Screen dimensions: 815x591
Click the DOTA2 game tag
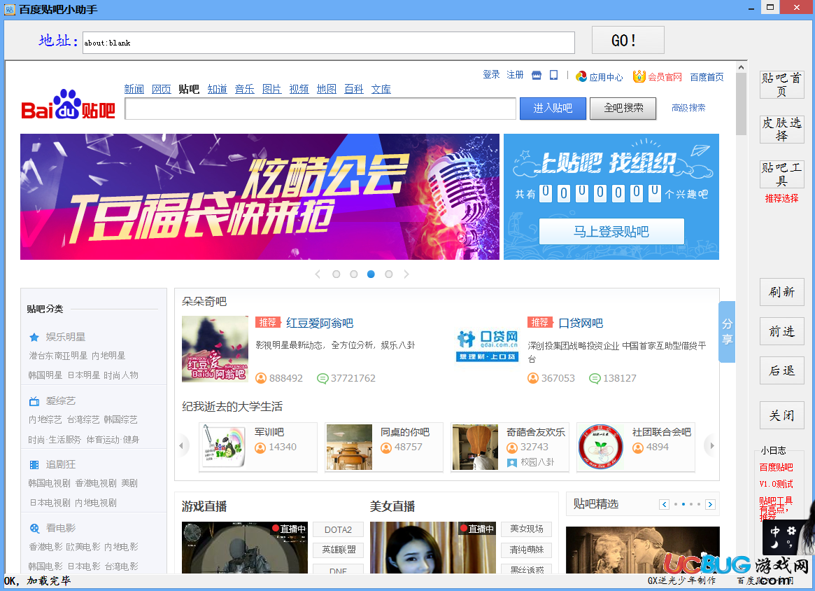[x=338, y=529]
